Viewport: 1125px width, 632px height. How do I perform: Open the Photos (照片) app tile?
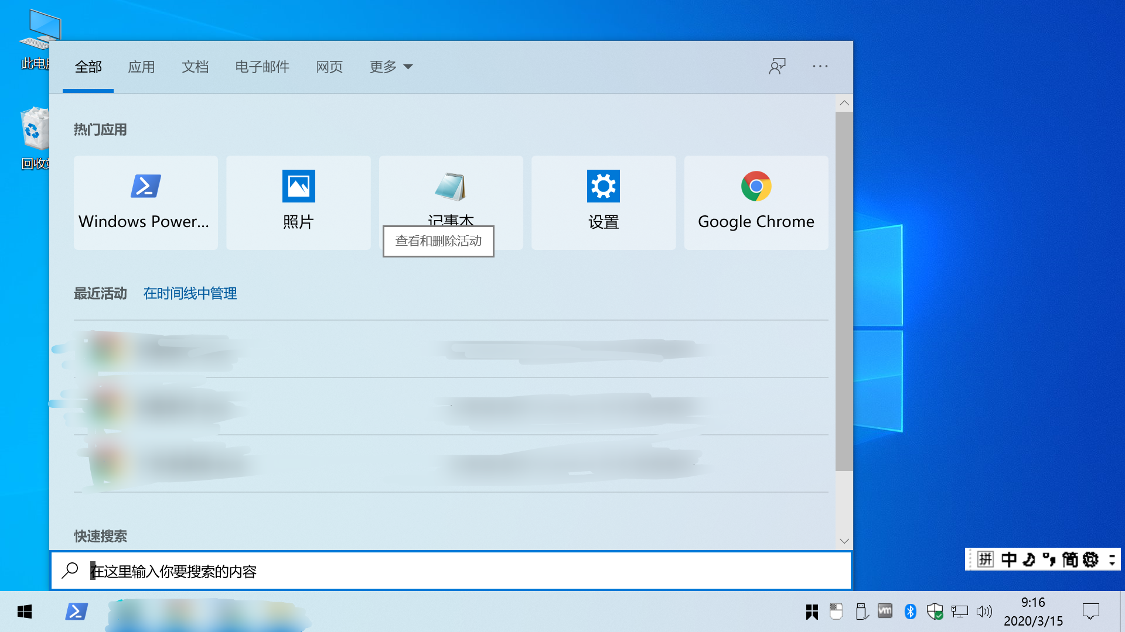298,202
